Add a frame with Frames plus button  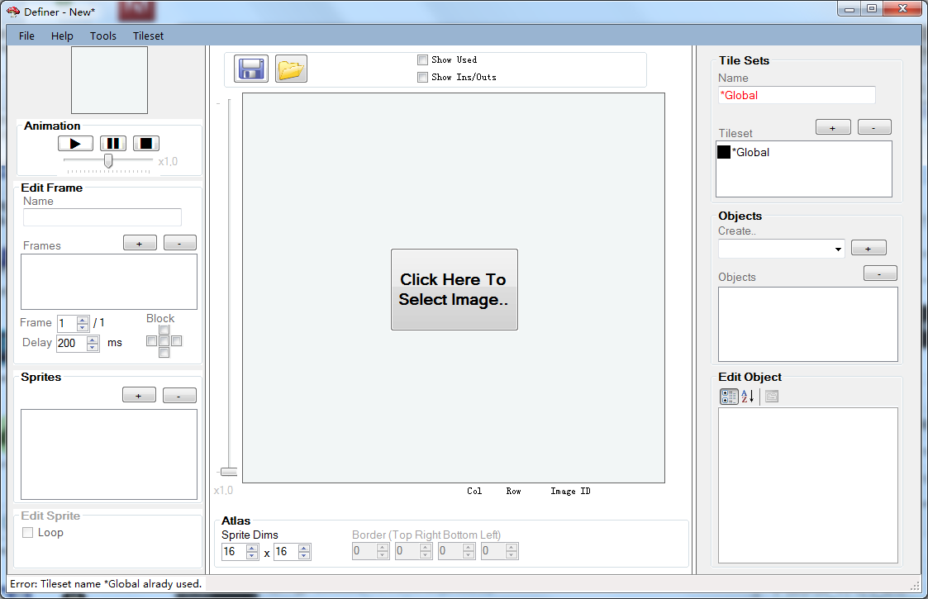(140, 243)
